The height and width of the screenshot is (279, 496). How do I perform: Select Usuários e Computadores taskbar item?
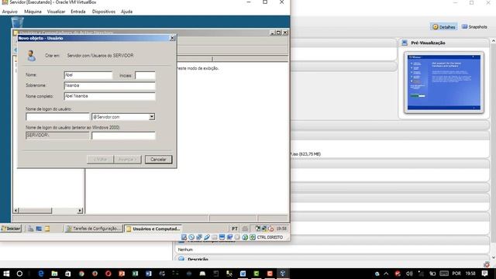(153, 229)
